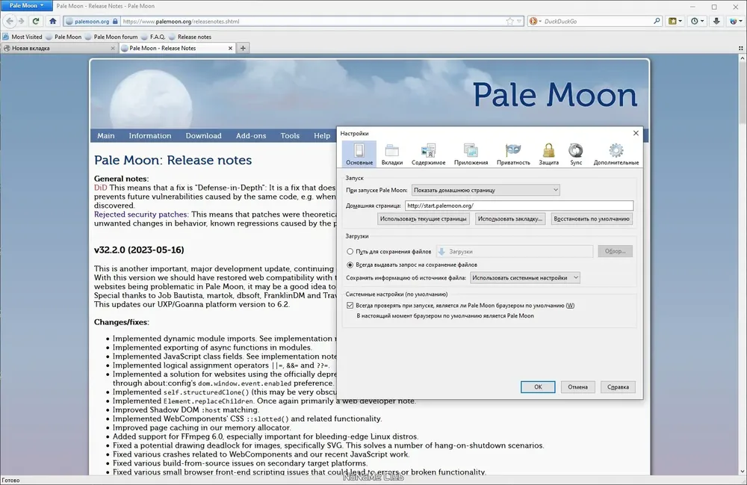This screenshot has width=747, height=485.
Task: Confirm settings with OK button
Action: coord(538,387)
